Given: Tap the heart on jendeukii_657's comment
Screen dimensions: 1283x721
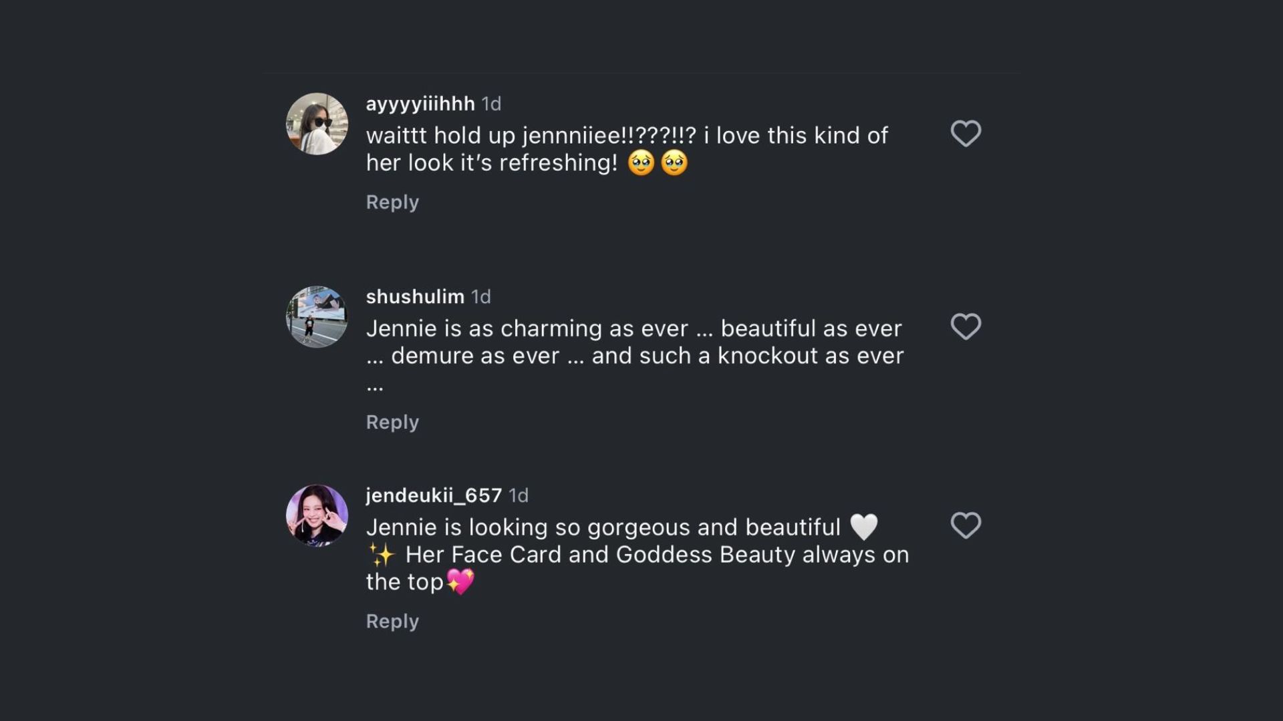Looking at the screenshot, I should point(966,525).
